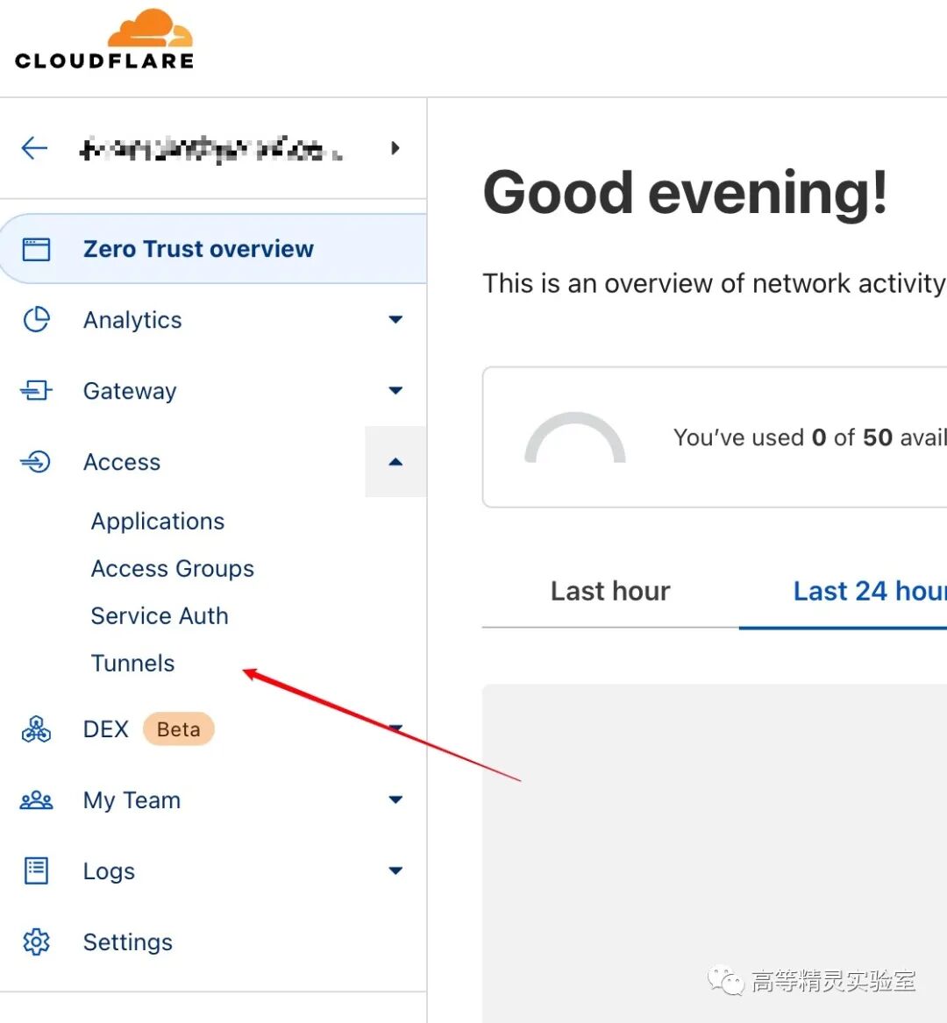The image size is (947, 1023).
Task: Collapse the Access section arrow
Action: pos(395,461)
